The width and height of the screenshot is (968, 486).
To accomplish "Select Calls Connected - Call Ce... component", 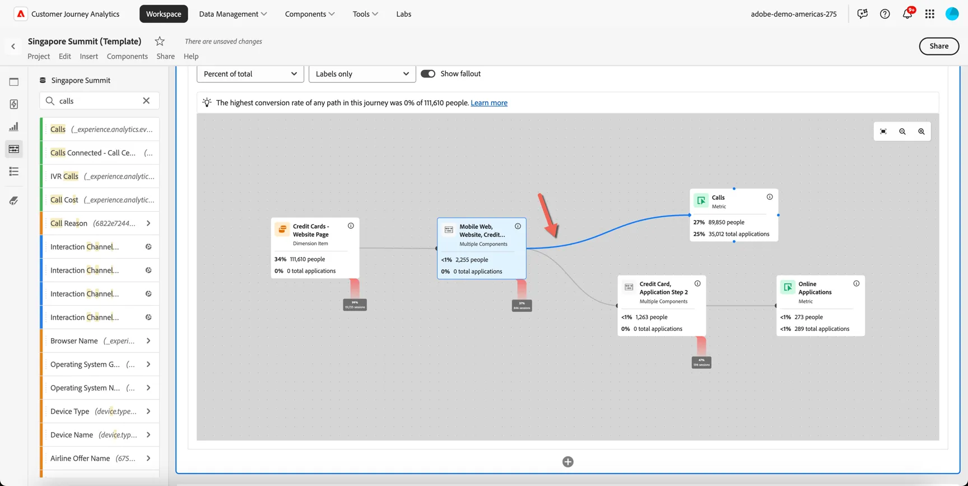I will pyautogui.click(x=100, y=153).
